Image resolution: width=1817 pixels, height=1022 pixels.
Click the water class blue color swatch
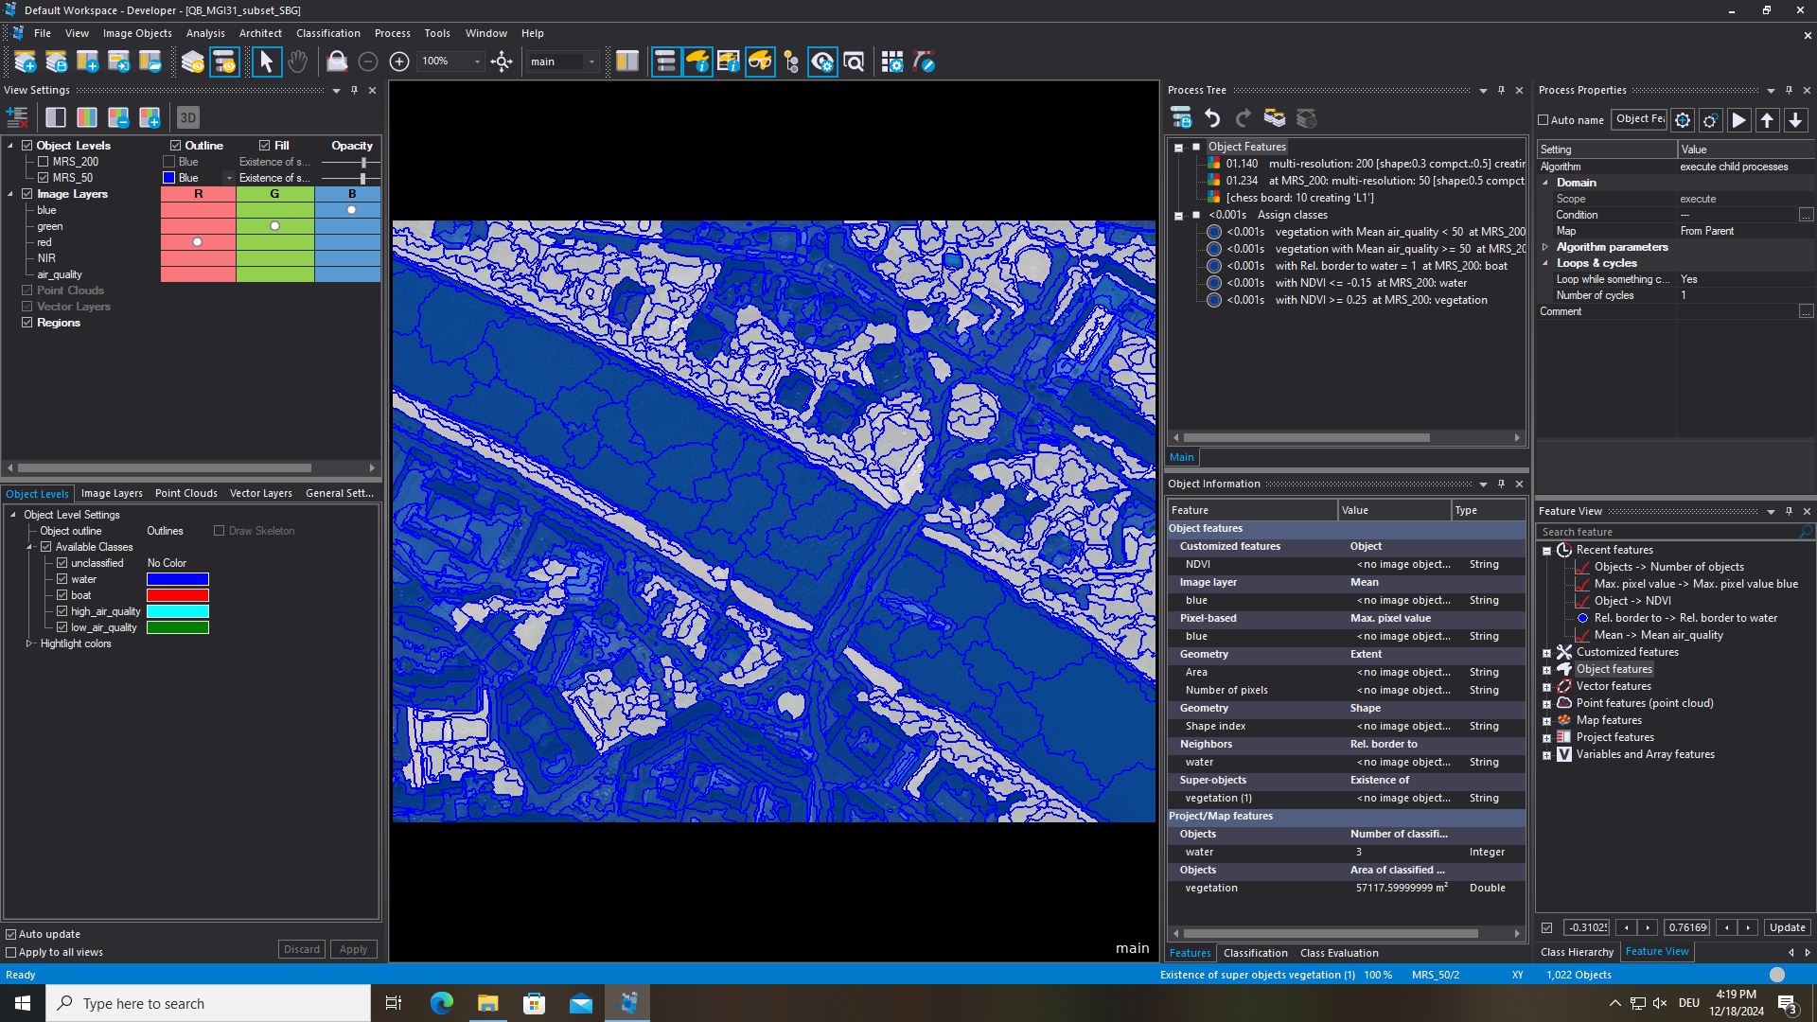click(x=178, y=579)
